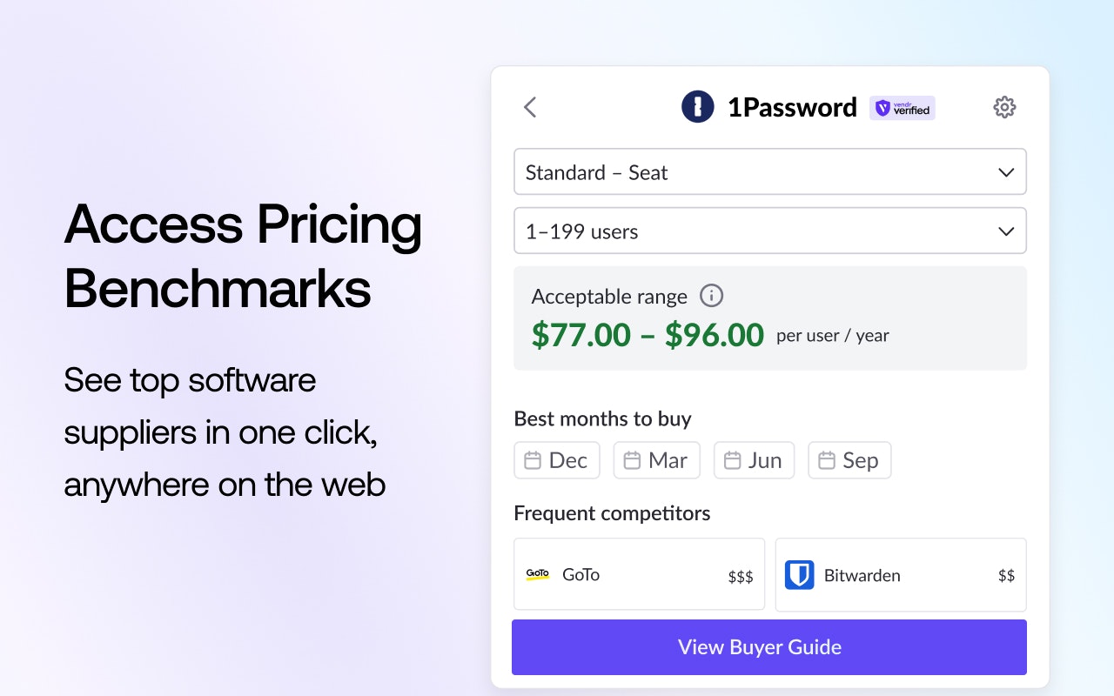This screenshot has height=696, width=1114.
Task: Click the Bitwarden shield logo
Action: click(x=799, y=575)
